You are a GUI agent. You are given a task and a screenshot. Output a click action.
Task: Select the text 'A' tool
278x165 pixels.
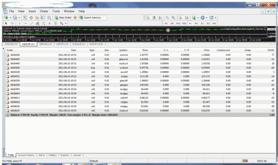pyautogui.click(x=50, y=23)
